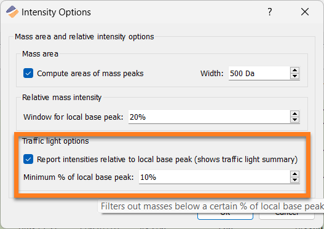This screenshot has width=324, height=229.
Task: Click the Compute areas of mass peaks label
Action: [90, 74]
